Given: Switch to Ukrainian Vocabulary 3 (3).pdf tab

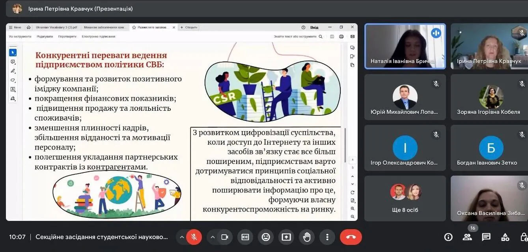Looking at the screenshot, I should click(56, 28).
